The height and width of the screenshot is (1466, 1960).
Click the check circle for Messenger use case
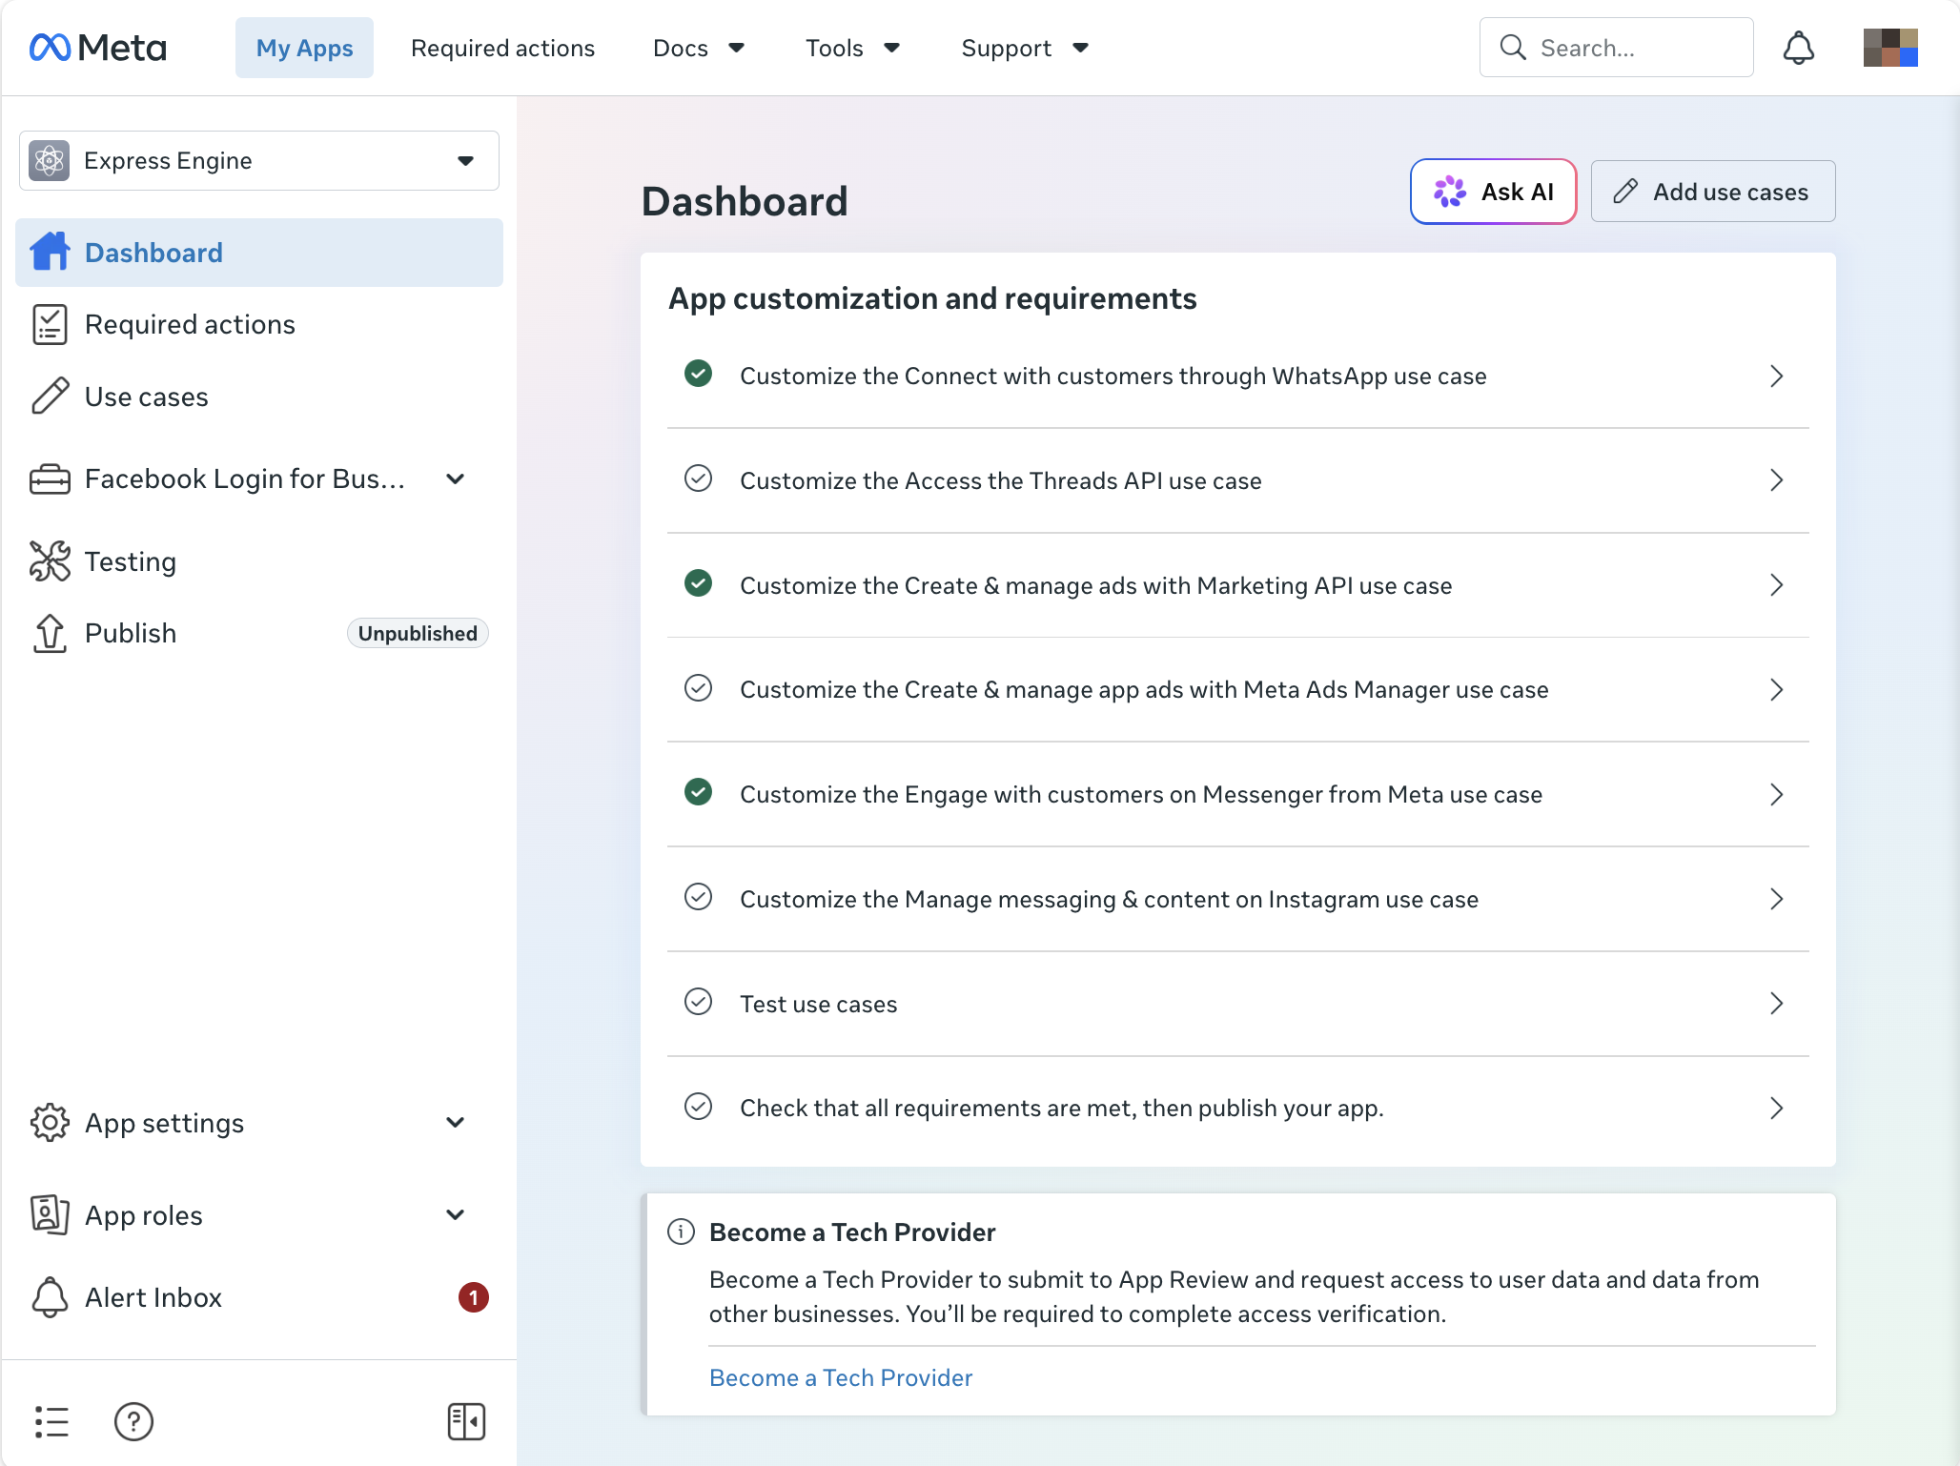(x=699, y=792)
